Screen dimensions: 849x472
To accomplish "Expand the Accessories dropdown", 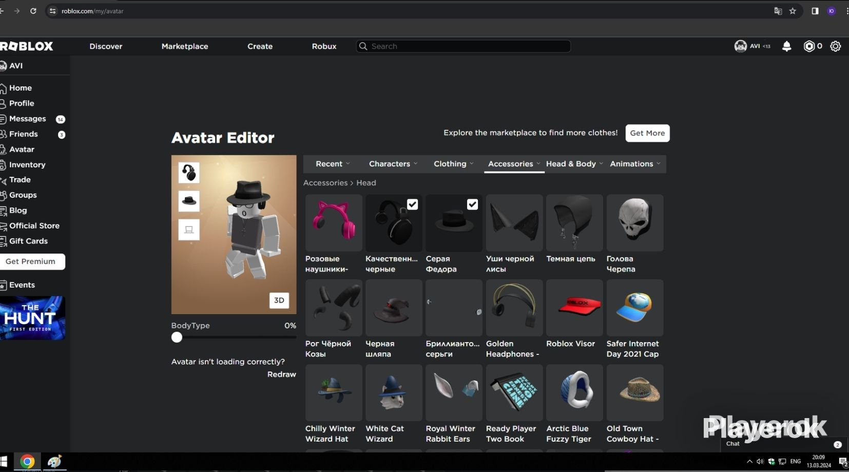I will (x=514, y=164).
